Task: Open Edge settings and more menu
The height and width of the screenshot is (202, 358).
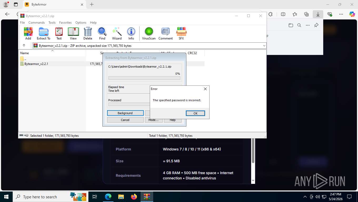Action: coord(341,14)
